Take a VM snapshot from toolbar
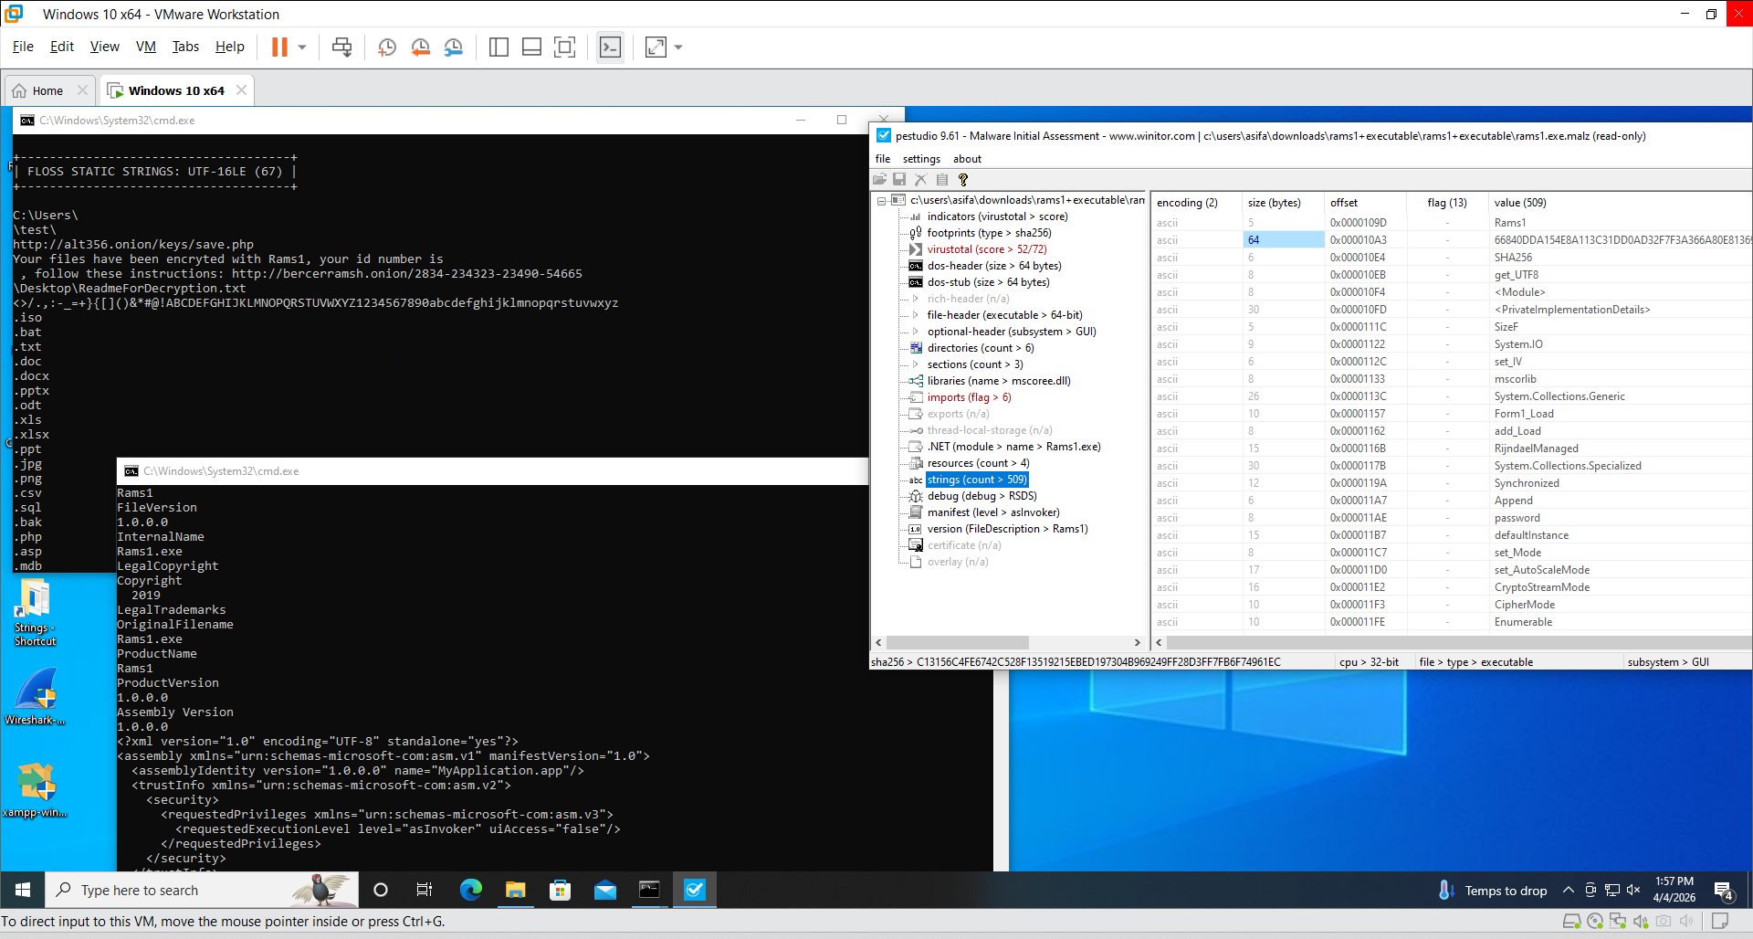The width and height of the screenshot is (1753, 939). click(387, 47)
